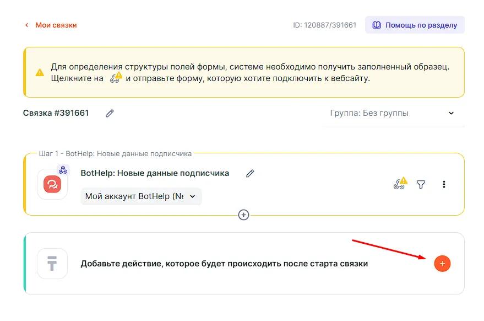
Task: Click the yellow warning triangle in banner
Action: coord(40,72)
